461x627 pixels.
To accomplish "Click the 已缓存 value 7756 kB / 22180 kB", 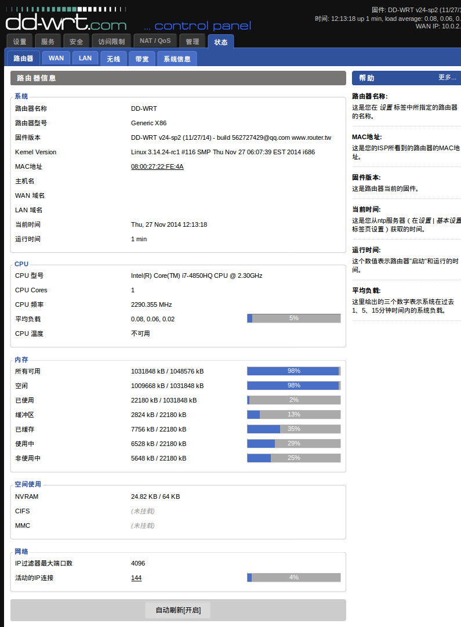I will pos(159,429).
